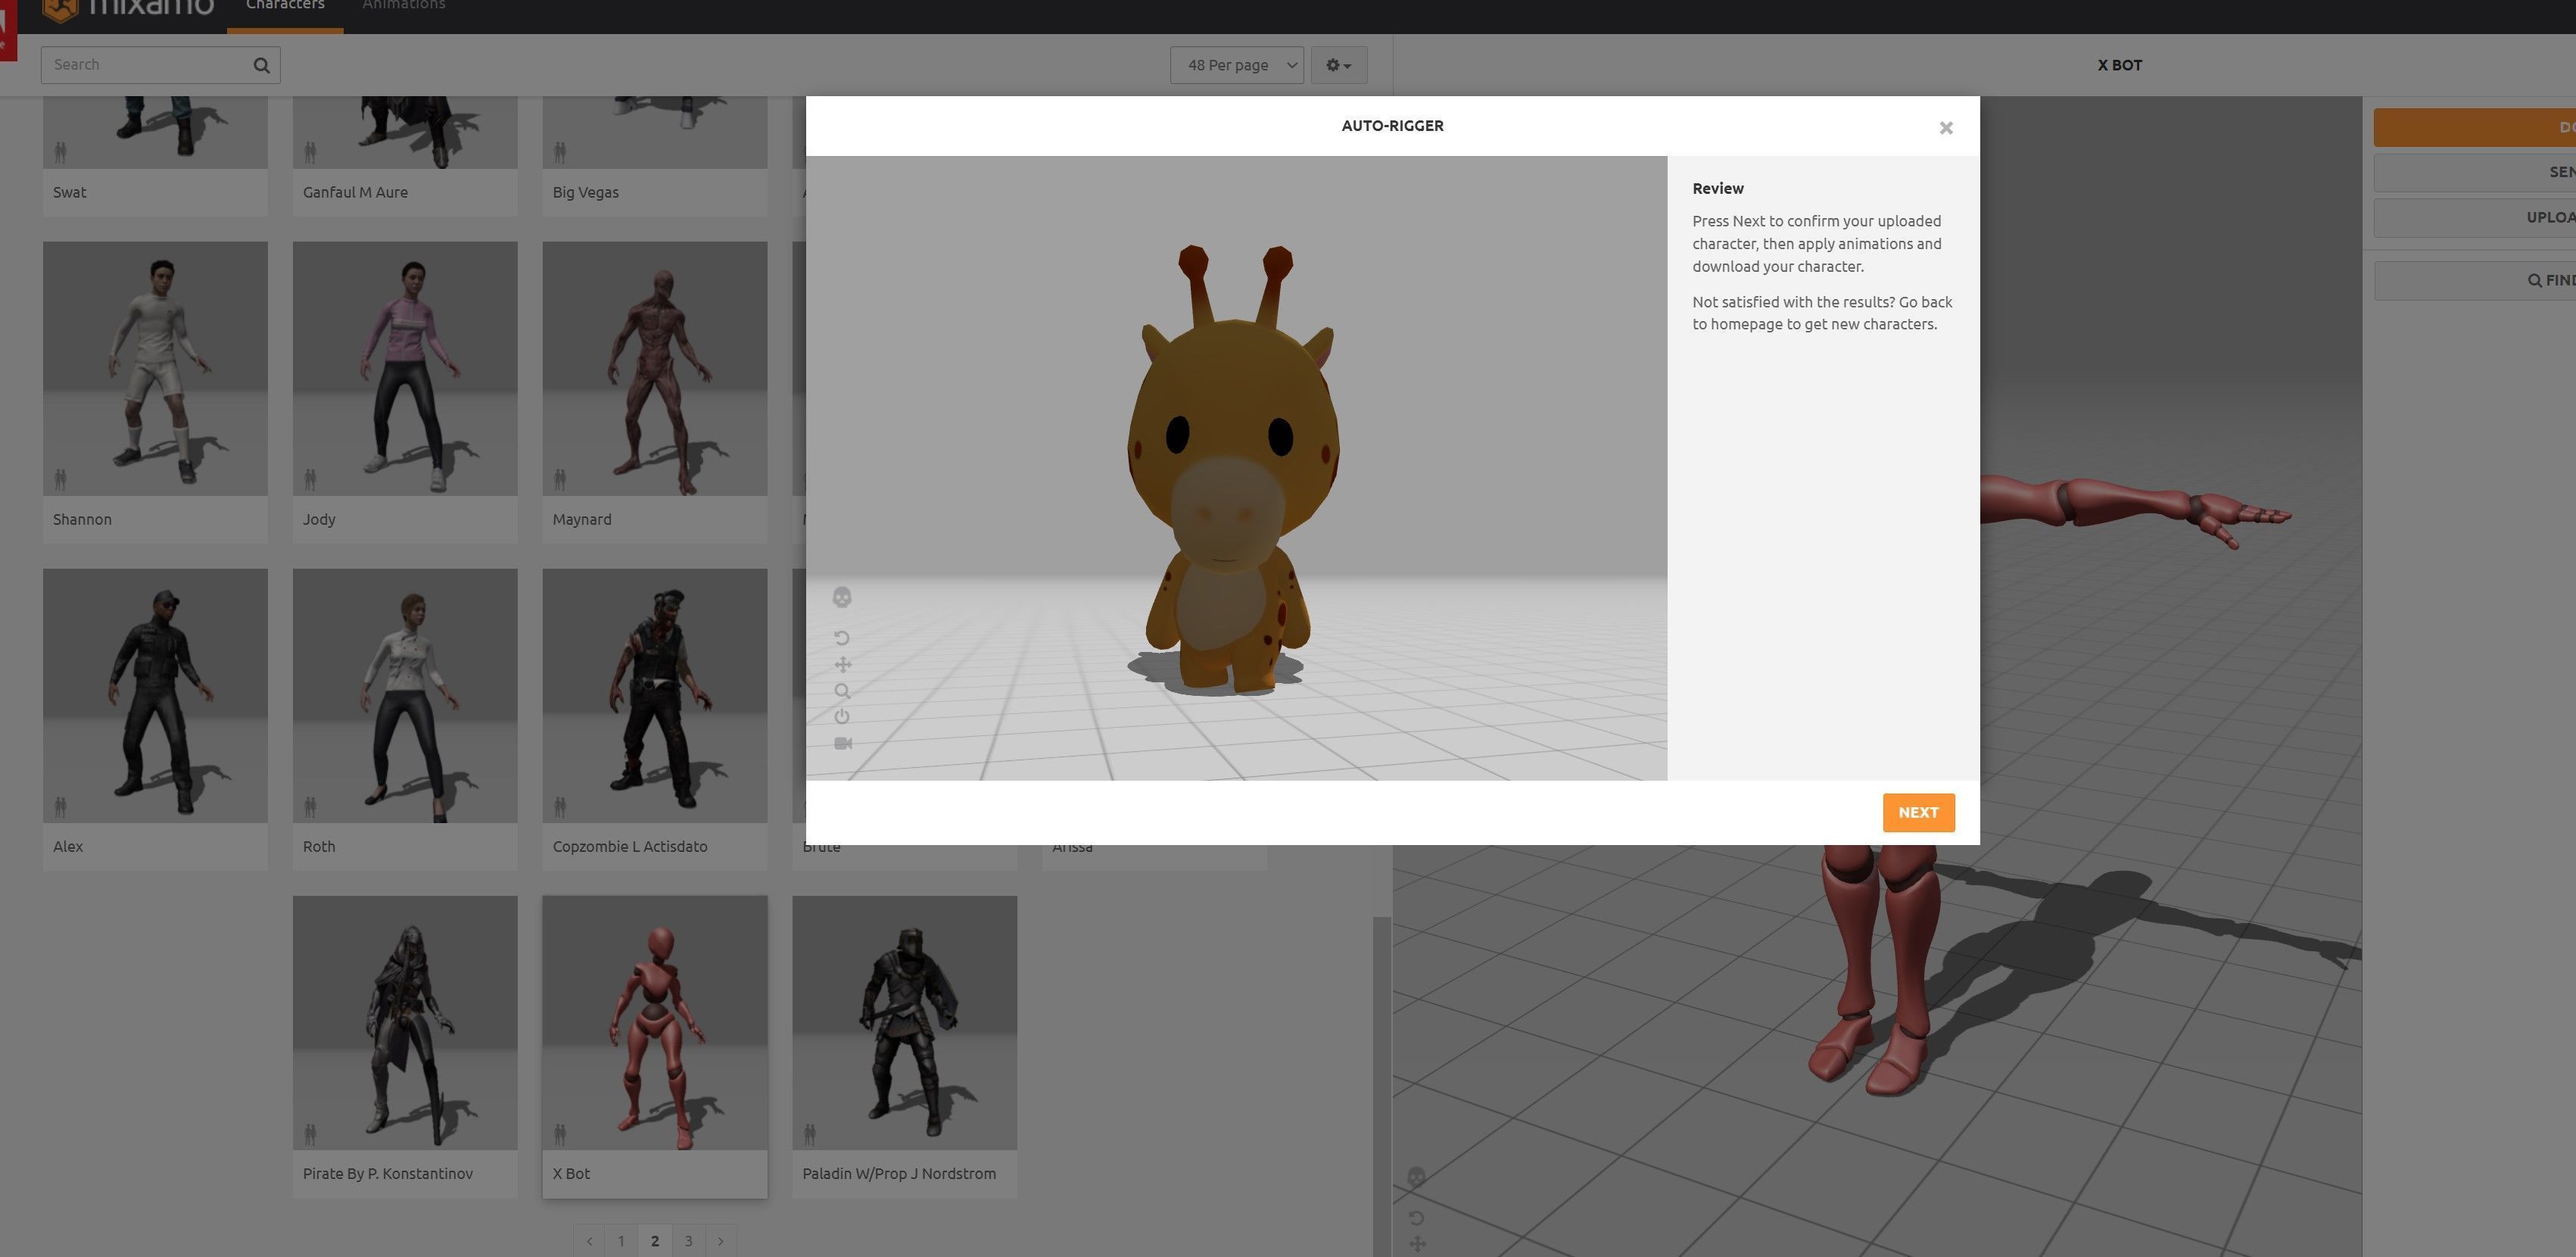
Task: Select the X Bot character thumbnail
Action: 655,1023
